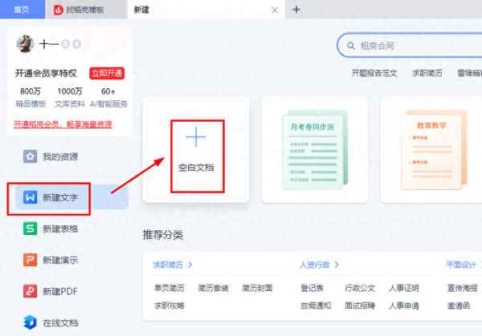
Task: Click the first badge icon beside username
Action: [65, 44]
